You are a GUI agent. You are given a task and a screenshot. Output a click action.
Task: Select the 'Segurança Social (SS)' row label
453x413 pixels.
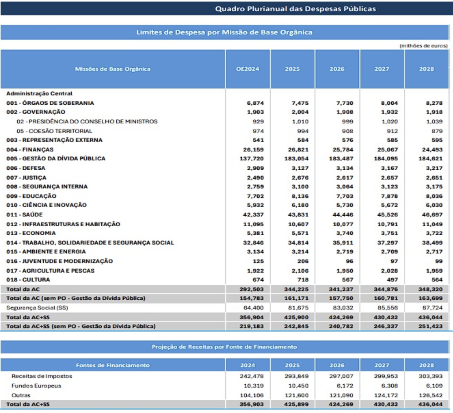point(37,308)
